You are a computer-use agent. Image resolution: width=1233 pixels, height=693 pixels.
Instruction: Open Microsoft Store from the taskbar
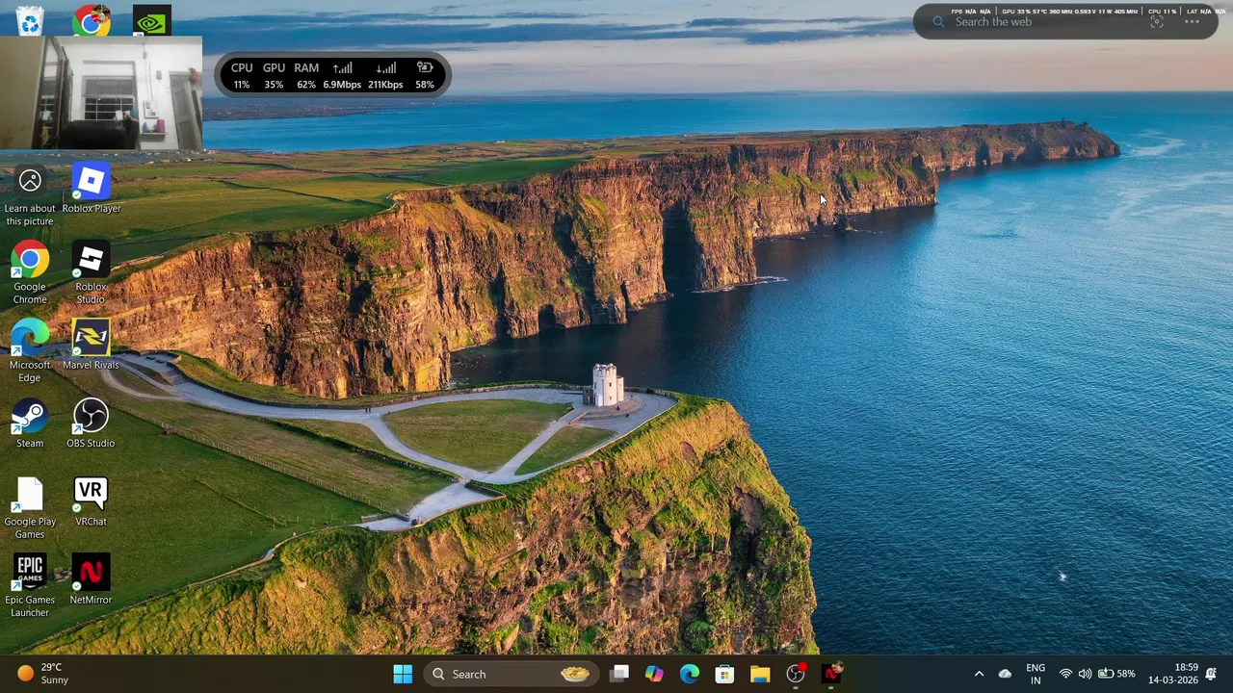(724, 674)
